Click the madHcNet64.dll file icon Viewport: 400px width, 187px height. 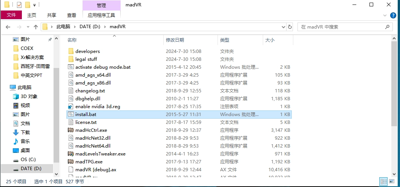pos(71,146)
